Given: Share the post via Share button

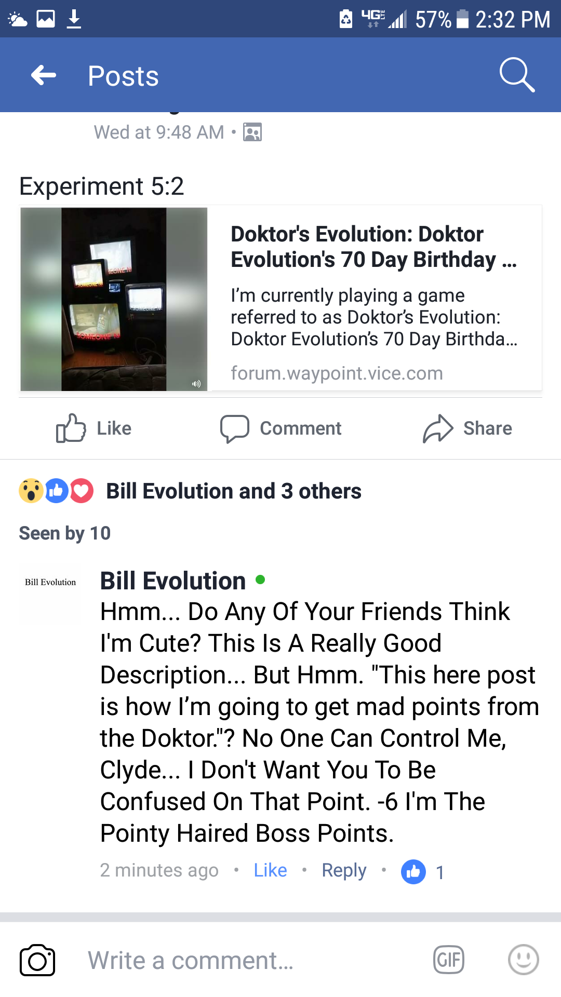Looking at the screenshot, I should 467,428.
